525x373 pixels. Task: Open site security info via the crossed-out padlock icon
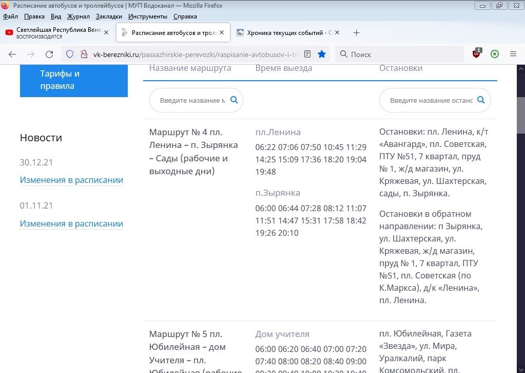point(84,54)
